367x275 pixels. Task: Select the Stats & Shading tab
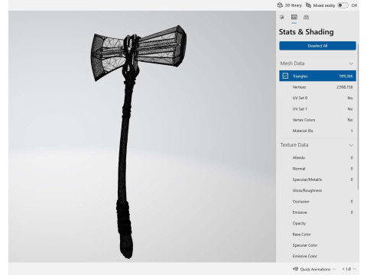coord(294,18)
